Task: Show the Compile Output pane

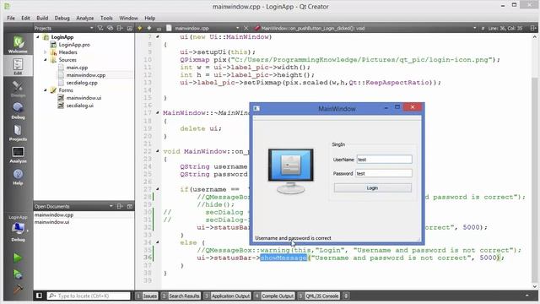Action: [x=274, y=296]
